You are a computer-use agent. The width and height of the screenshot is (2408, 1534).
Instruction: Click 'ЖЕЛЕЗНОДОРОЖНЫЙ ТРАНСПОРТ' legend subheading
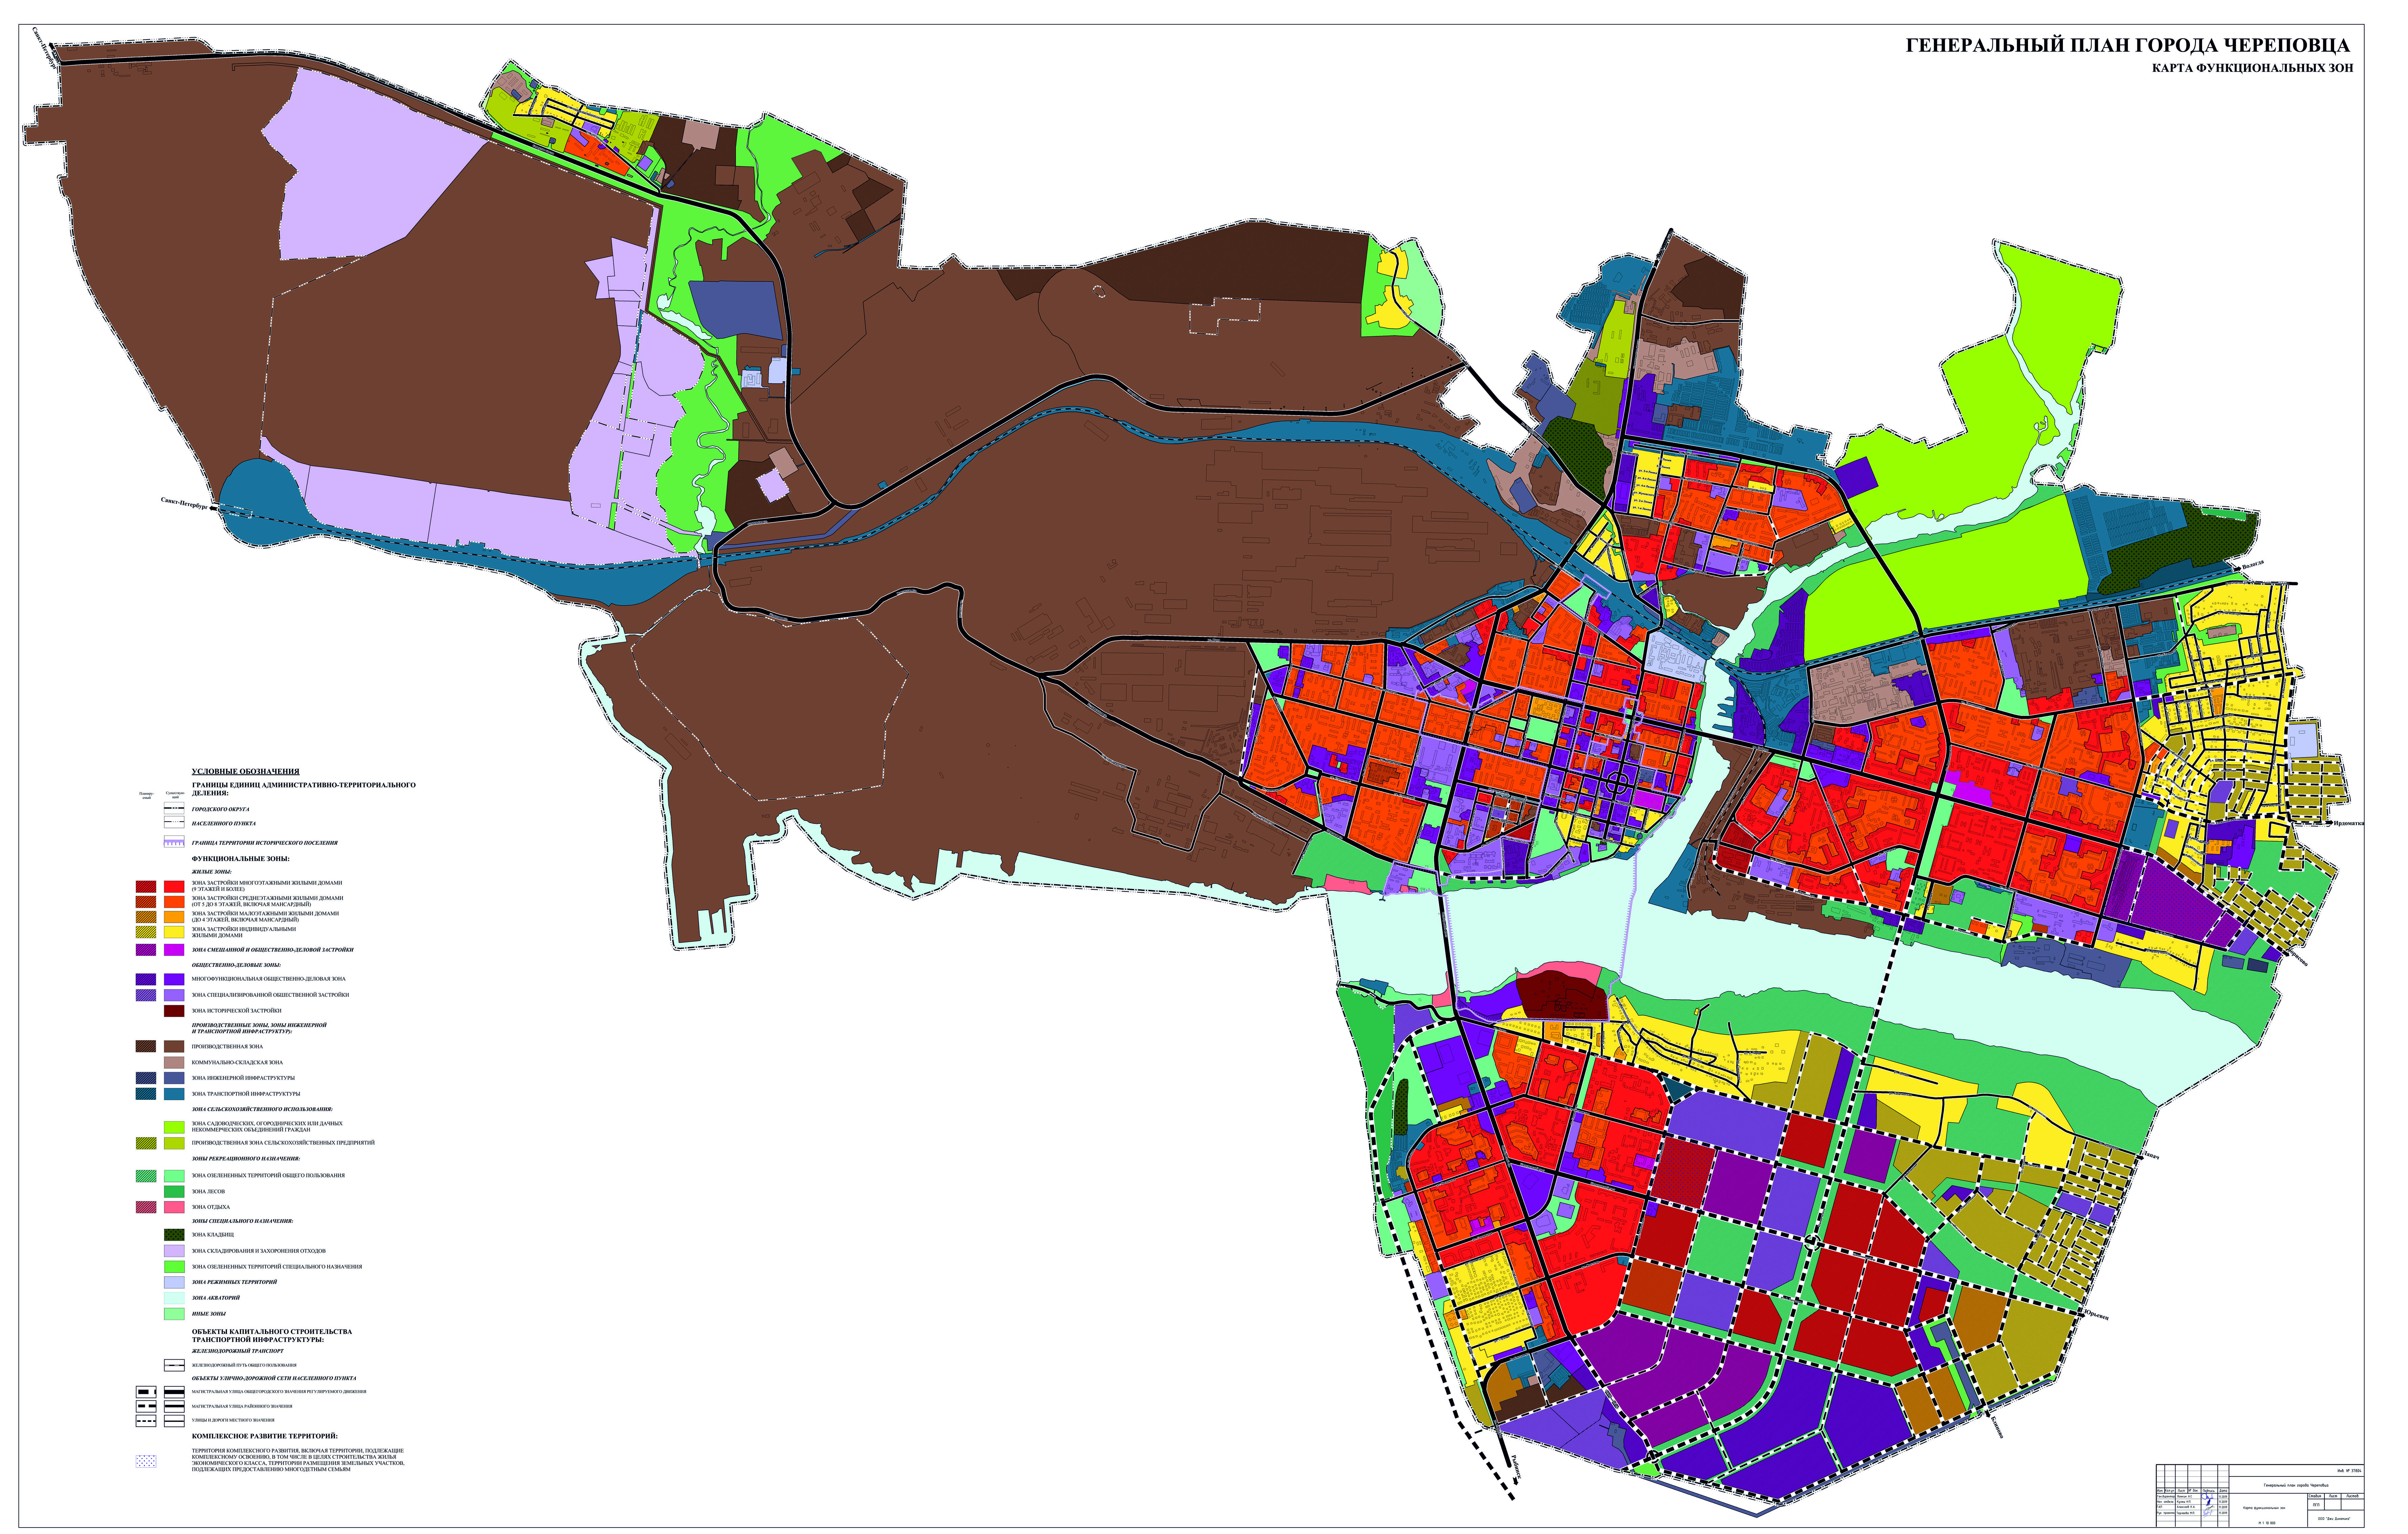[238, 1351]
